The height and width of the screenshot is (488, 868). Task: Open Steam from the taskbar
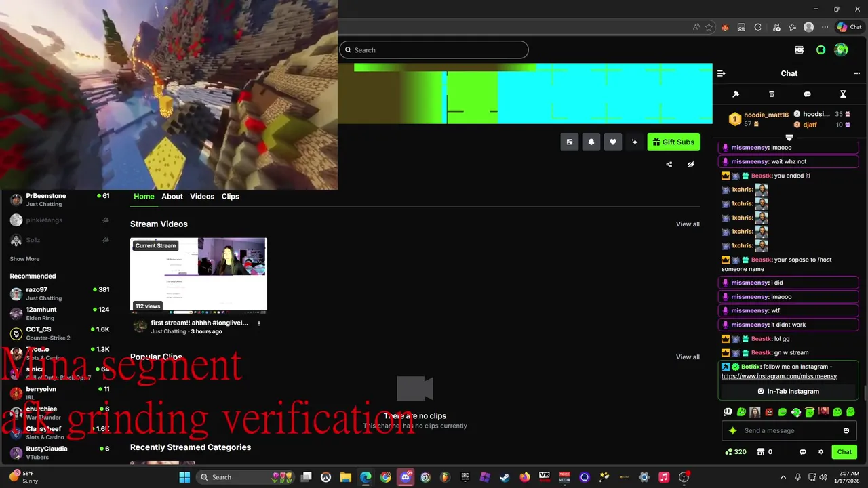coord(505,477)
